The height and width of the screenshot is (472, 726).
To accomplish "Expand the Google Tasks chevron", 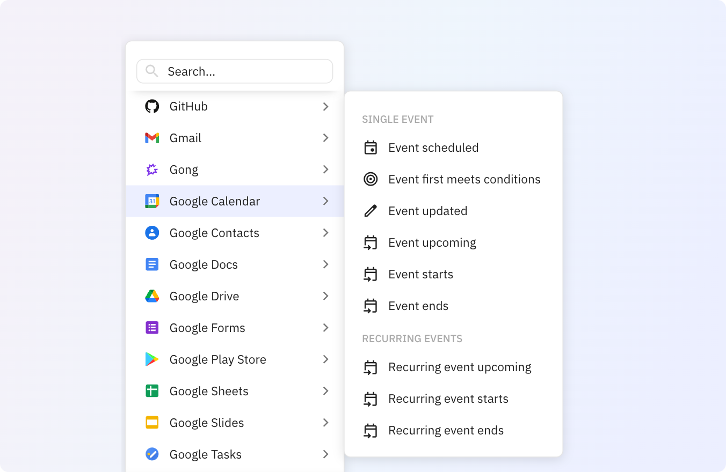I will pyautogui.click(x=325, y=454).
